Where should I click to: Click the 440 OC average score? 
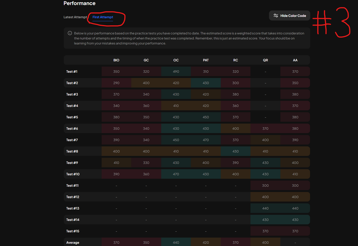tap(176, 243)
